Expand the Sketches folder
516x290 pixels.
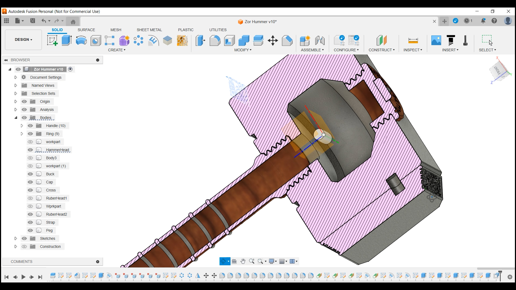point(16,238)
